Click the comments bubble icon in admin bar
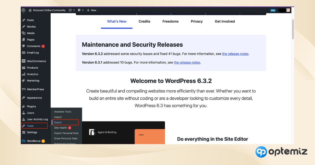This screenshot has width=315, height=165. [79, 10]
